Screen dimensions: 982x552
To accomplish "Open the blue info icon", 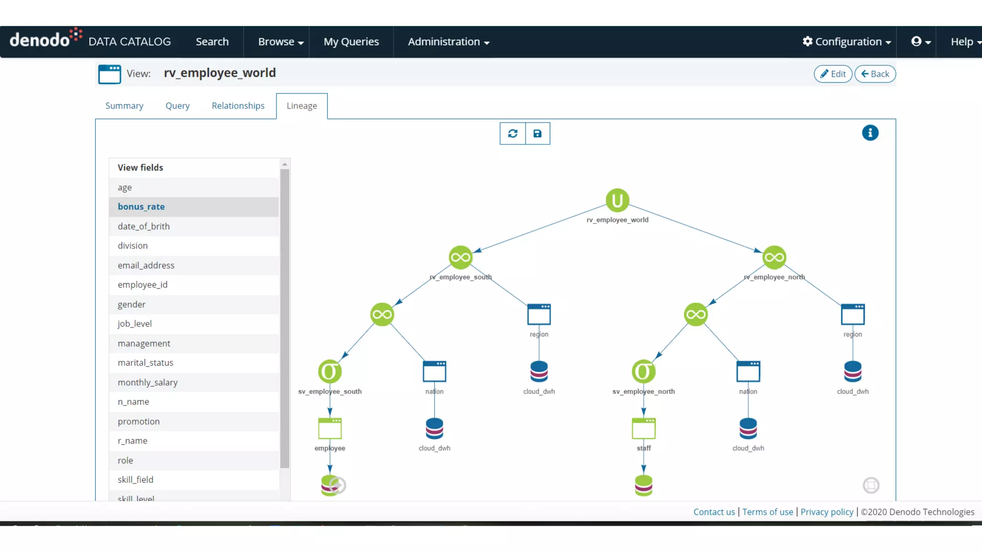I will (870, 133).
